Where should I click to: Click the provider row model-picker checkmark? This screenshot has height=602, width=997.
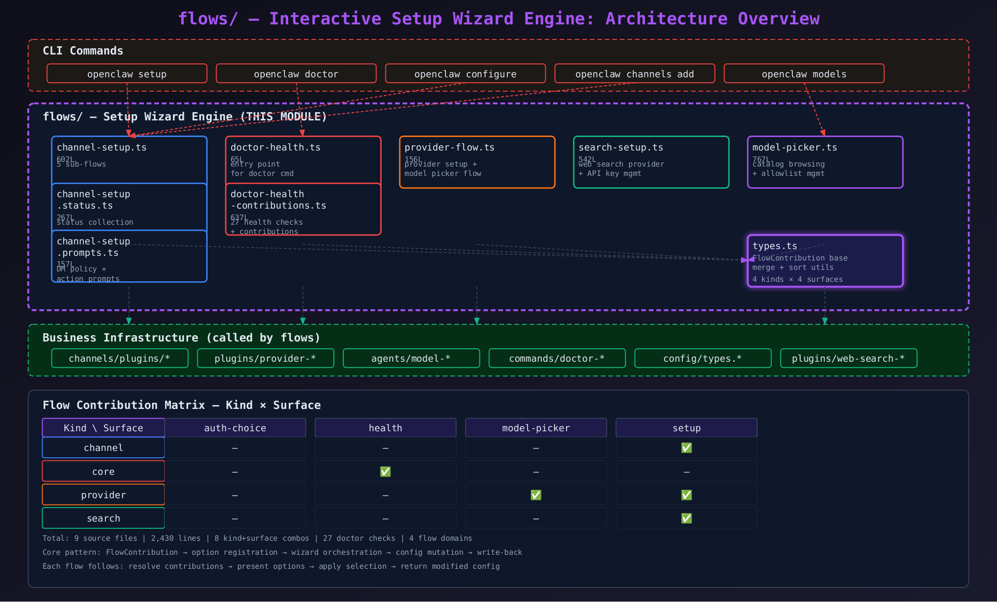tap(536, 495)
